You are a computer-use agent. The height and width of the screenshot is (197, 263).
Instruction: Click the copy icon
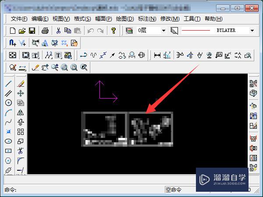(68, 31)
